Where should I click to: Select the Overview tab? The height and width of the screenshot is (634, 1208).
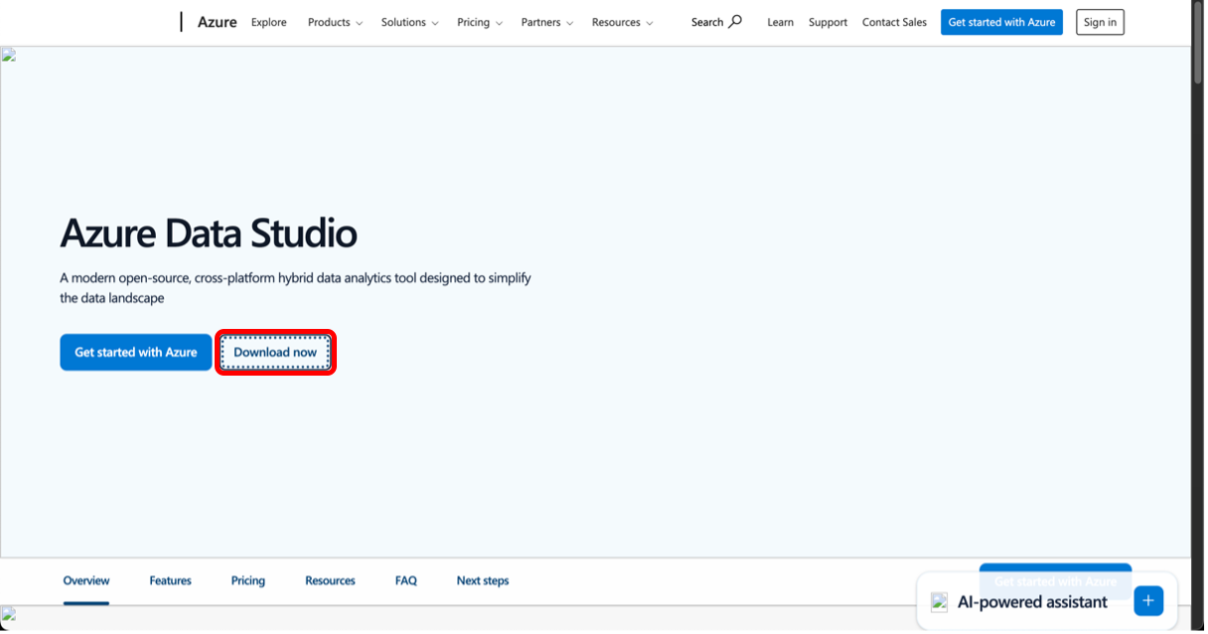(x=86, y=581)
